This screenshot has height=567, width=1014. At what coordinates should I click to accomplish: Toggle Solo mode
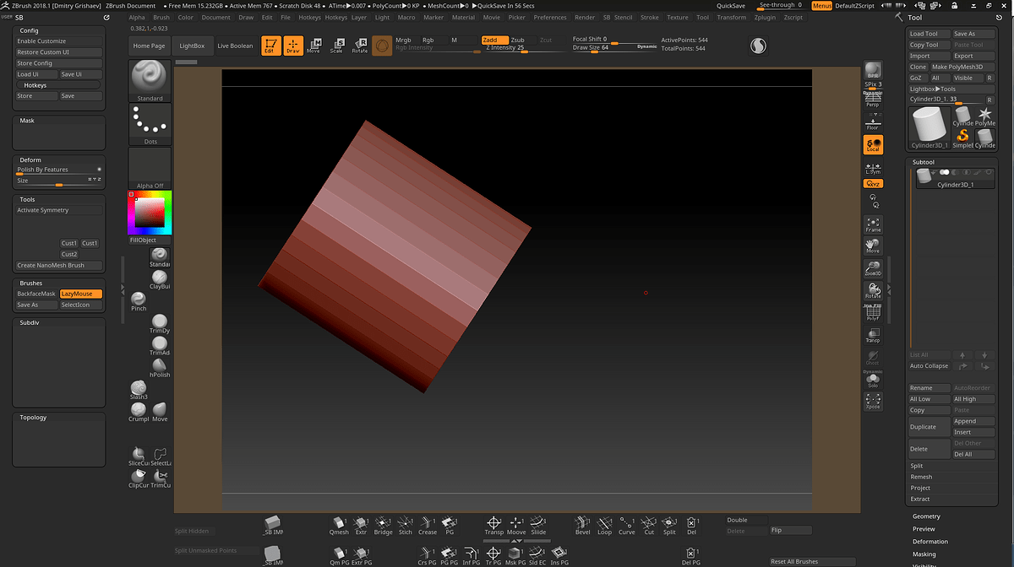click(x=873, y=381)
